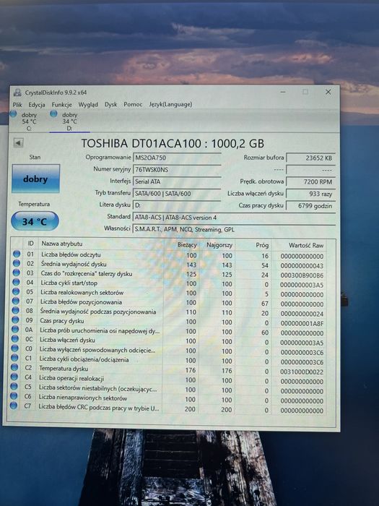Click the power on hours 6799 godzin

tap(310, 205)
